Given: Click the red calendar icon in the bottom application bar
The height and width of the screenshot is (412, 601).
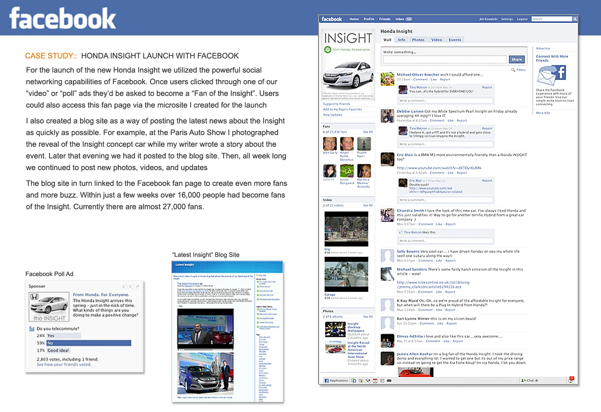Looking at the screenshot, I should pyautogui.click(x=375, y=381).
